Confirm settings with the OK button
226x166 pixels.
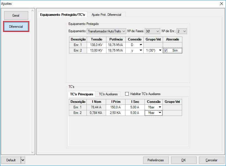pos(184,160)
